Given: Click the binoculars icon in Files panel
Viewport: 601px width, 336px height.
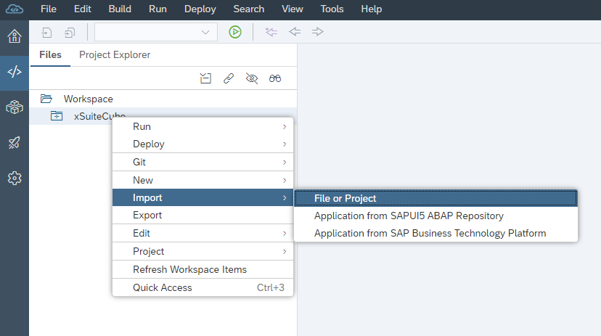Looking at the screenshot, I should [x=275, y=78].
